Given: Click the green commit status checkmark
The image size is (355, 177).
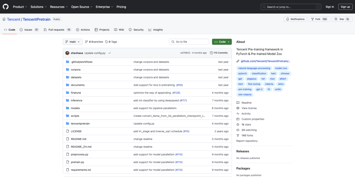Looking at the screenshot, I should tap(109, 53).
